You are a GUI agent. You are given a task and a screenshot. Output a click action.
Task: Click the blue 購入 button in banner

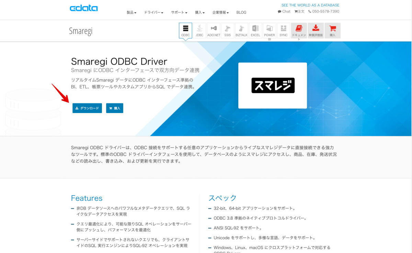click(x=115, y=108)
